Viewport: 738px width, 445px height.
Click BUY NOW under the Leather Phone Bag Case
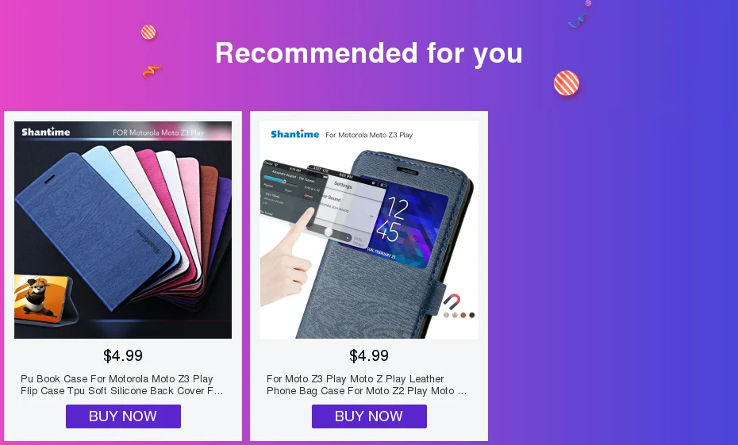point(369,416)
